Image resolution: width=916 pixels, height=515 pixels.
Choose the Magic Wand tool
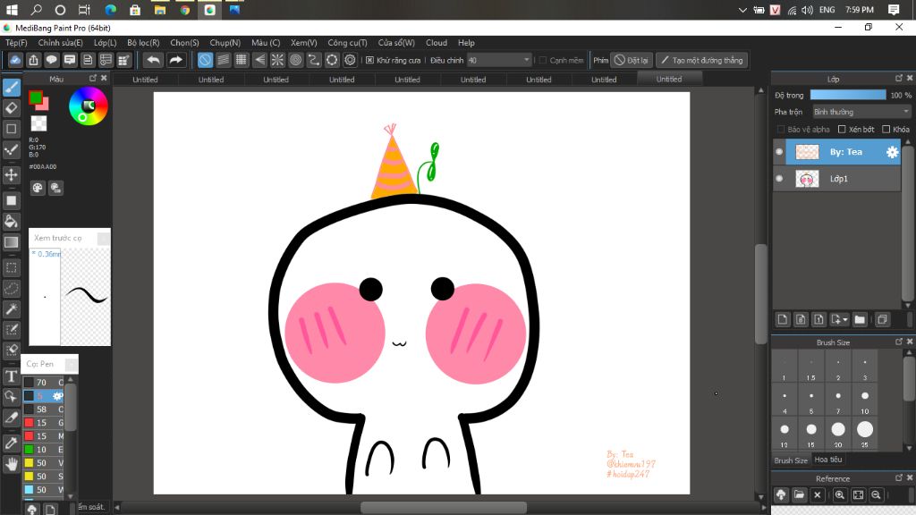(x=12, y=308)
